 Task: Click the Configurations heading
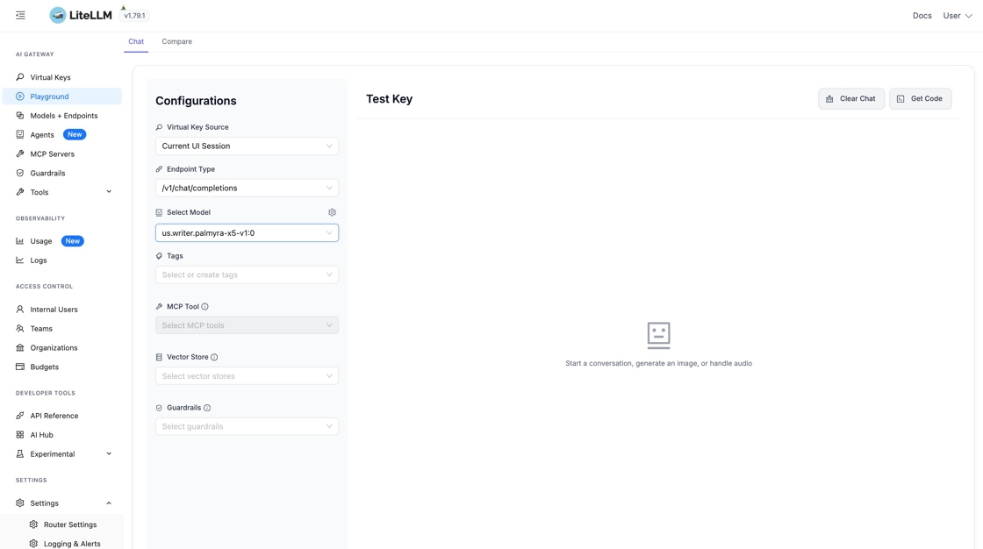(196, 101)
